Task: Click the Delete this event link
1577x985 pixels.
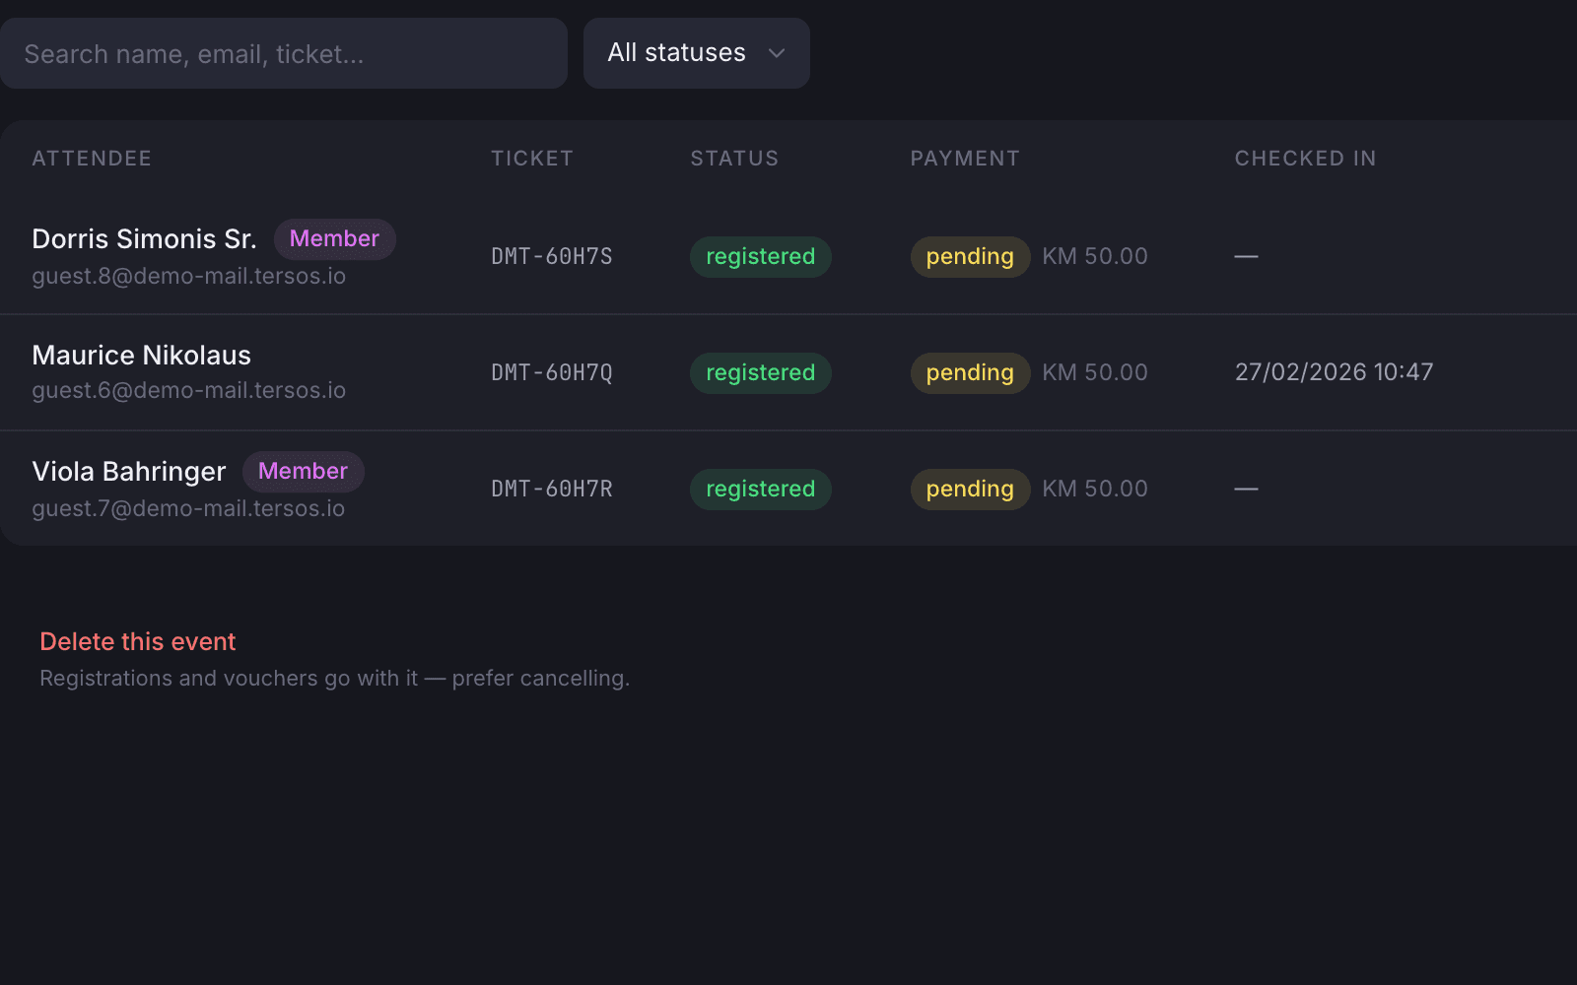Action: [138, 641]
